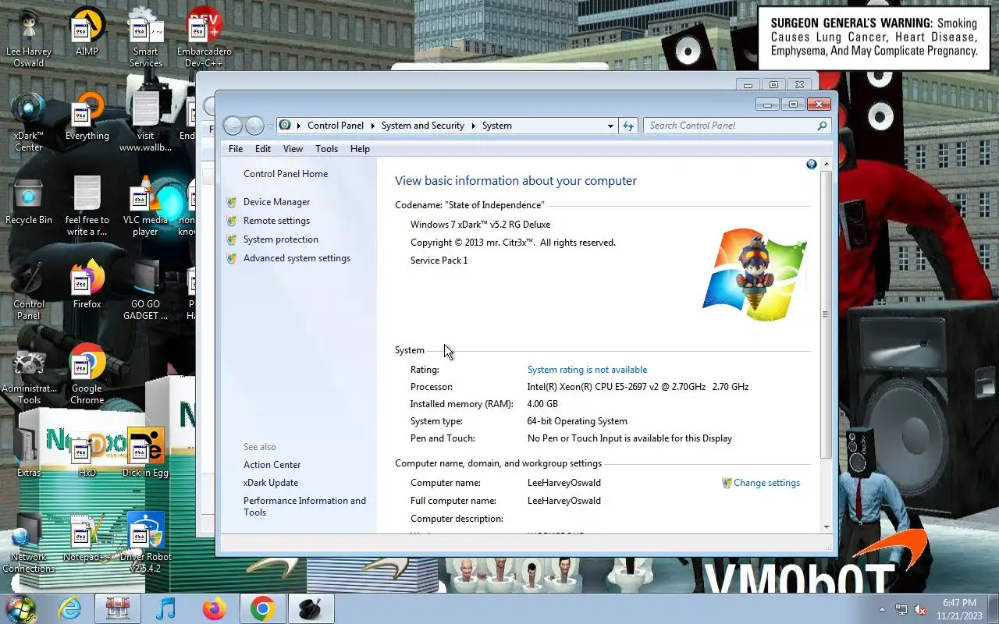Open Action Center link

point(272,465)
